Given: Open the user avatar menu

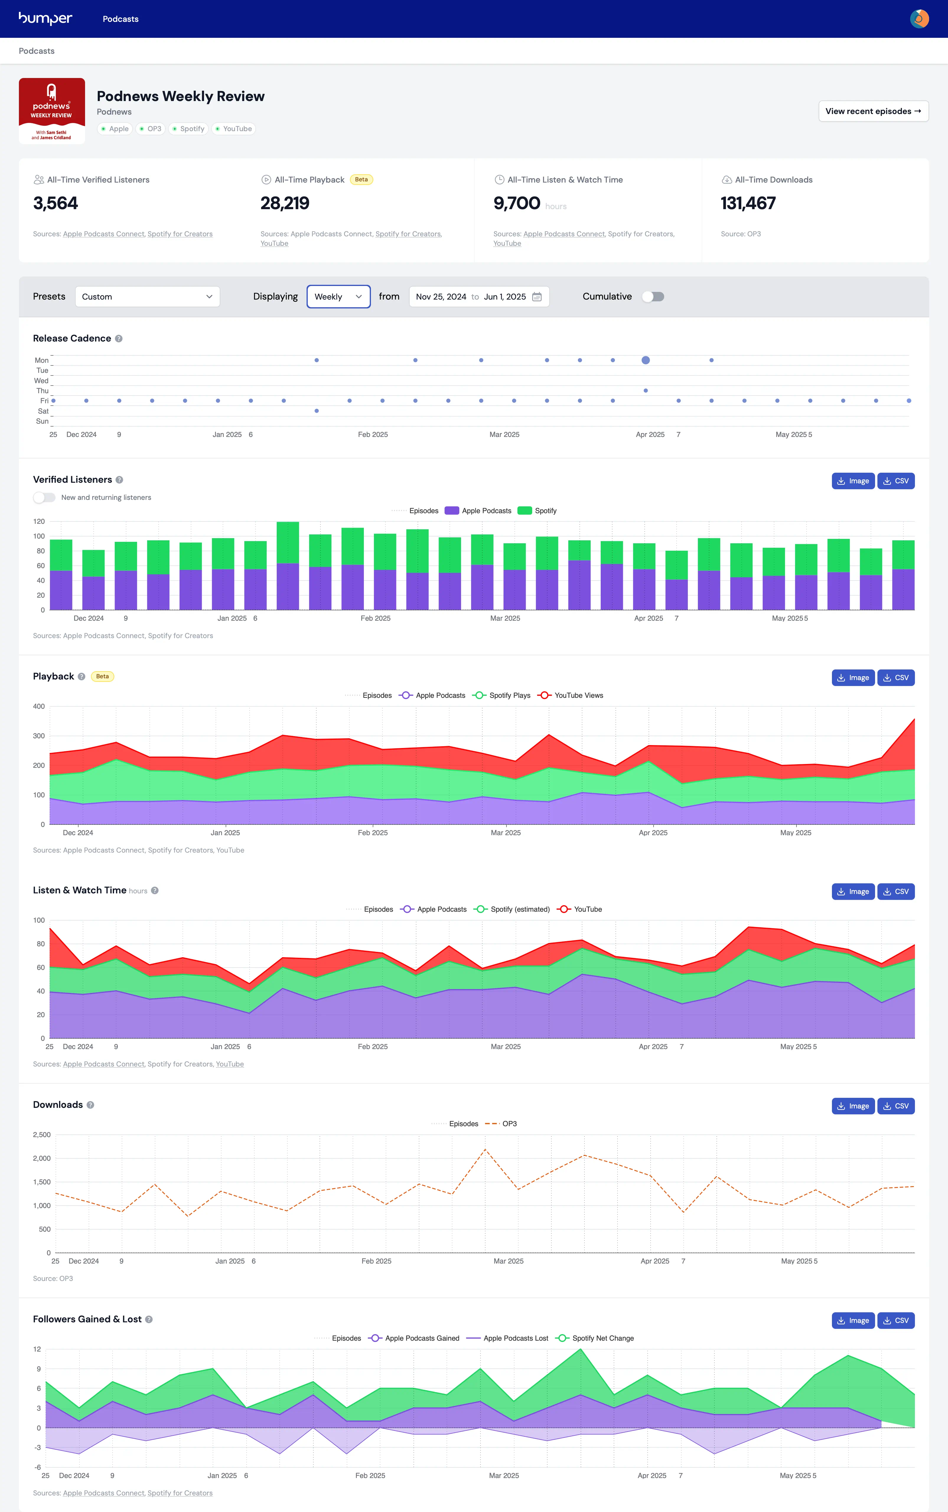Looking at the screenshot, I should coord(919,19).
